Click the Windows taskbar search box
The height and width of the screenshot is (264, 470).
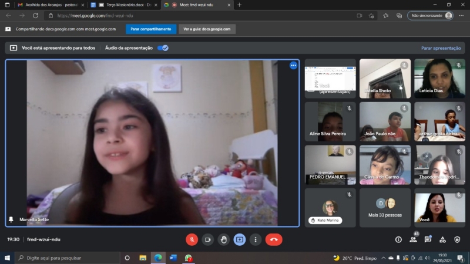[x=67, y=258]
